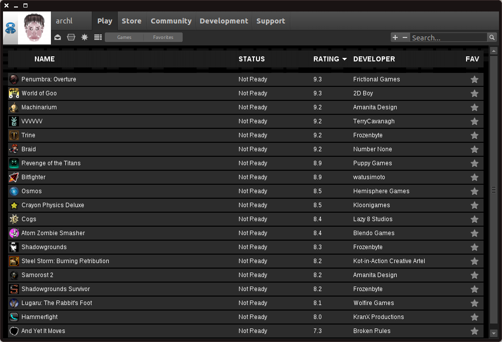Click the Wolfire Games developer name
Image resolution: width=502 pixels, height=342 pixels.
tap(374, 303)
